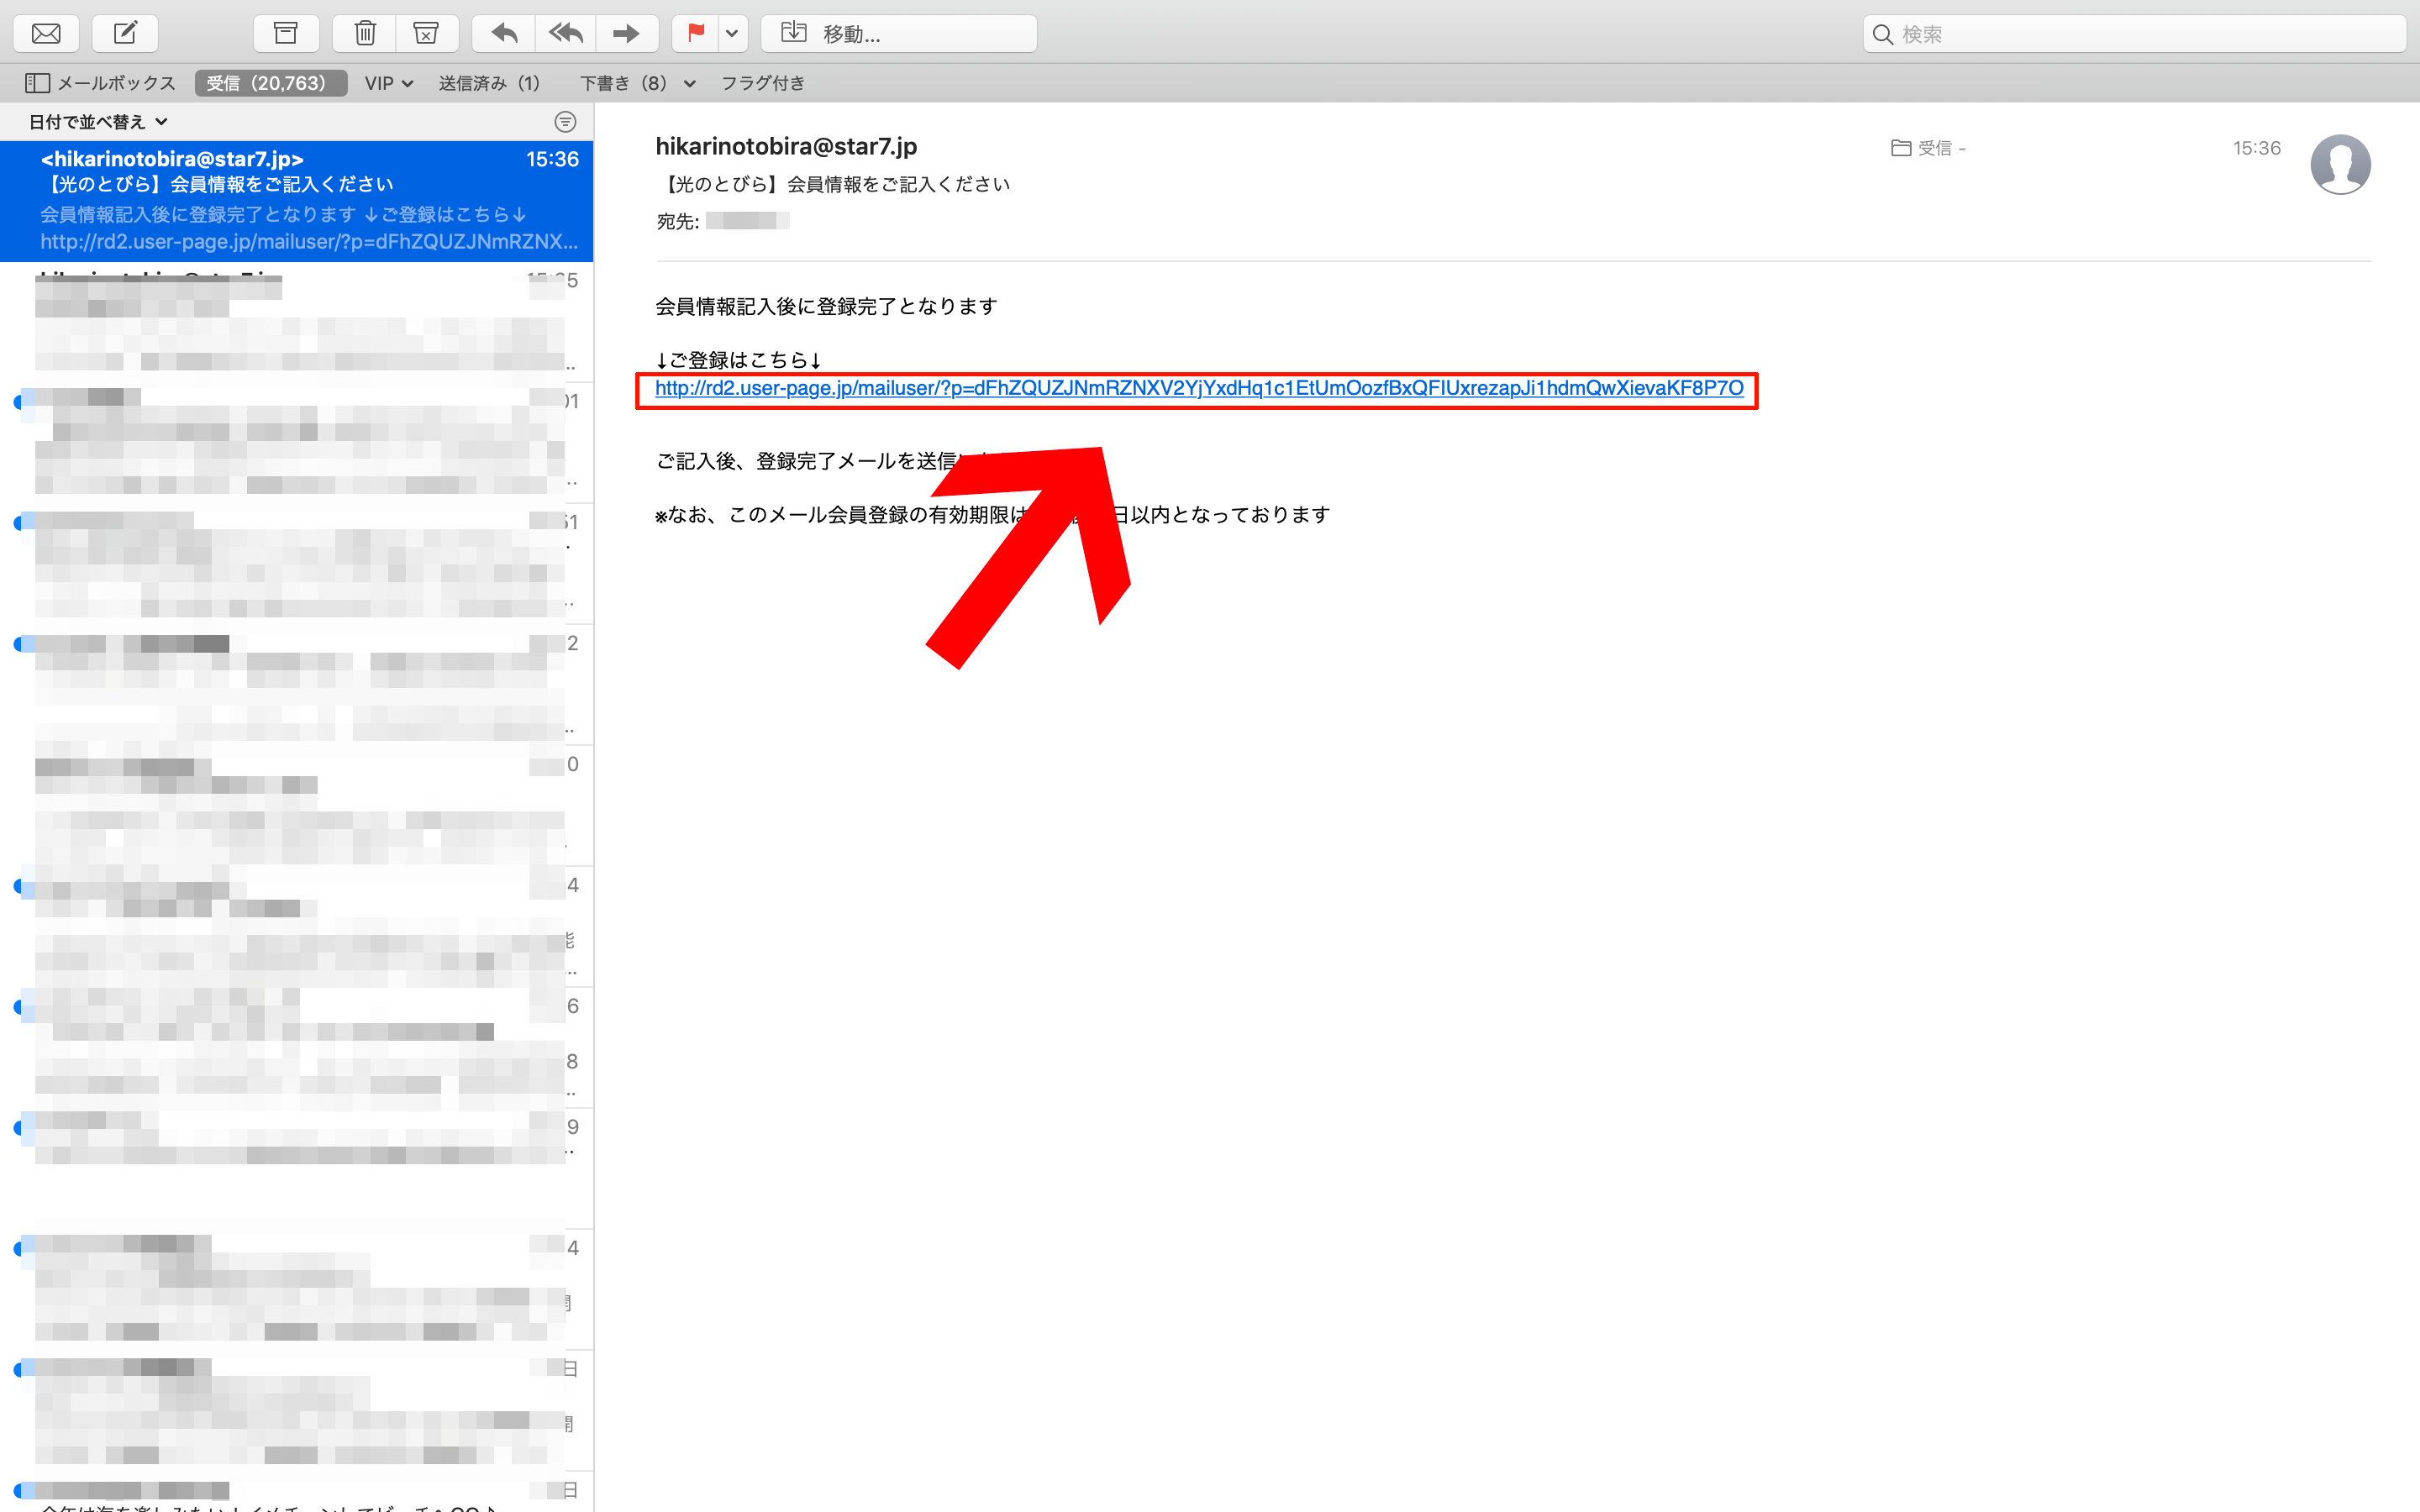Screen dimensions: 2420x1512
Task: Show フラグ付き flagged messages
Action: (763, 83)
